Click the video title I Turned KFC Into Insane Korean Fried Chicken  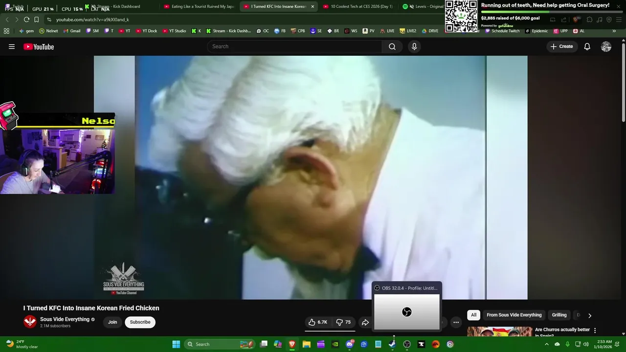click(x=91, y=308)
